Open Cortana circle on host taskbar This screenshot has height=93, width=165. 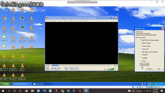[x=14, y=91]
